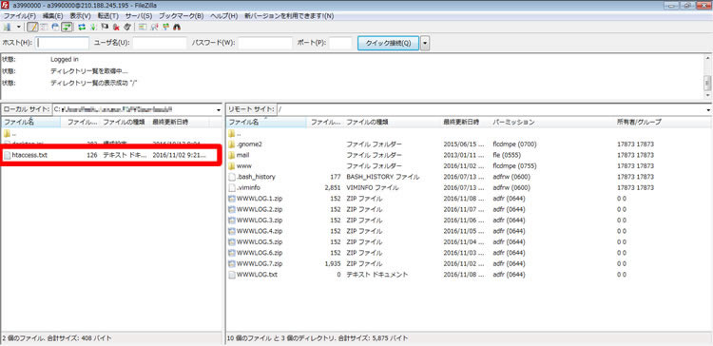This screenshot has width=713, height=346.
Task: Open the 転送(T) menu
Action: click(x=108, y=16)
